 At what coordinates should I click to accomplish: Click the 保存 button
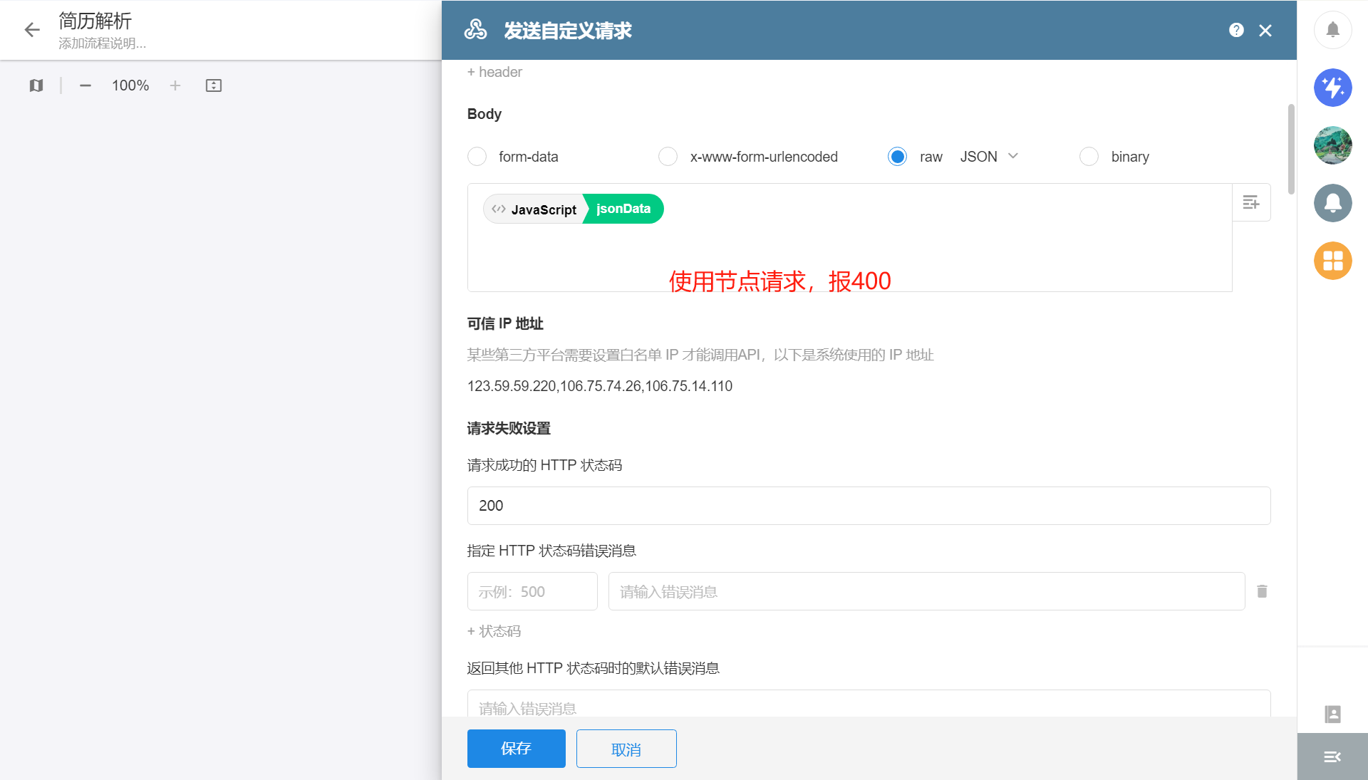coord(516,749)
